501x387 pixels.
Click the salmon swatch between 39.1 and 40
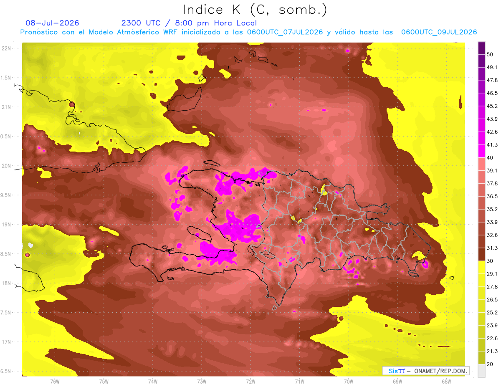pyautogui.click(x=481, y=164)
